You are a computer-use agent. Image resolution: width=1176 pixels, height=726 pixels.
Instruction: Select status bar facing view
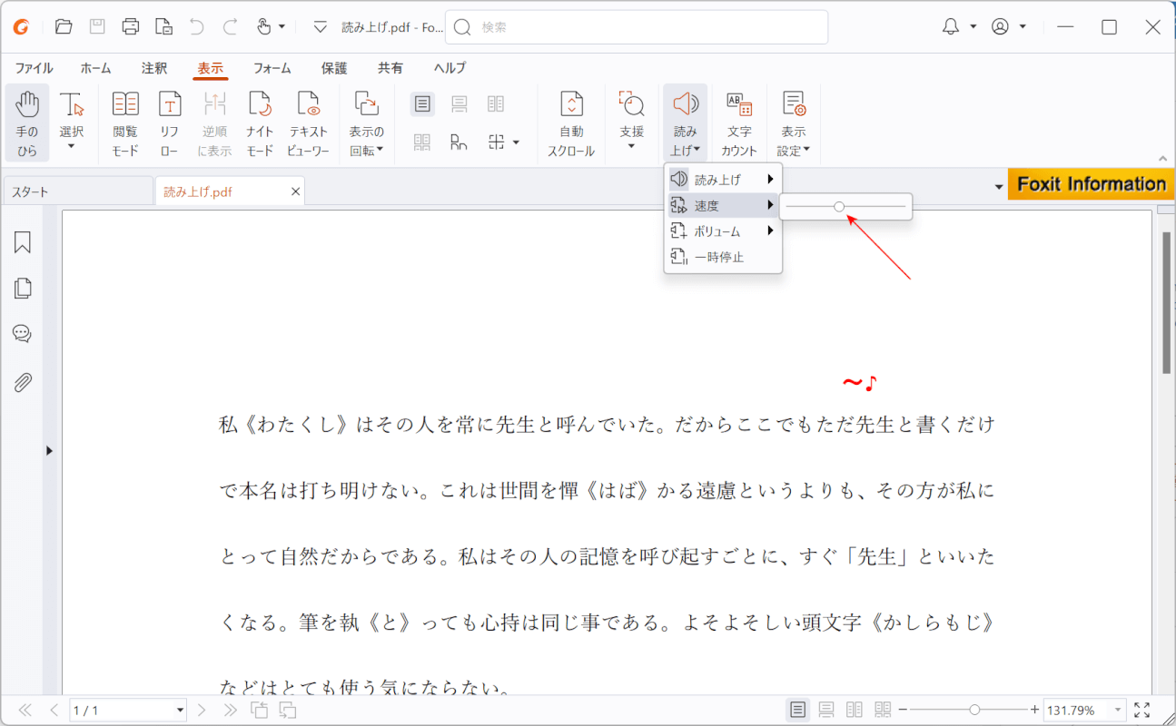pyautogui.click(x=855, y=710)
